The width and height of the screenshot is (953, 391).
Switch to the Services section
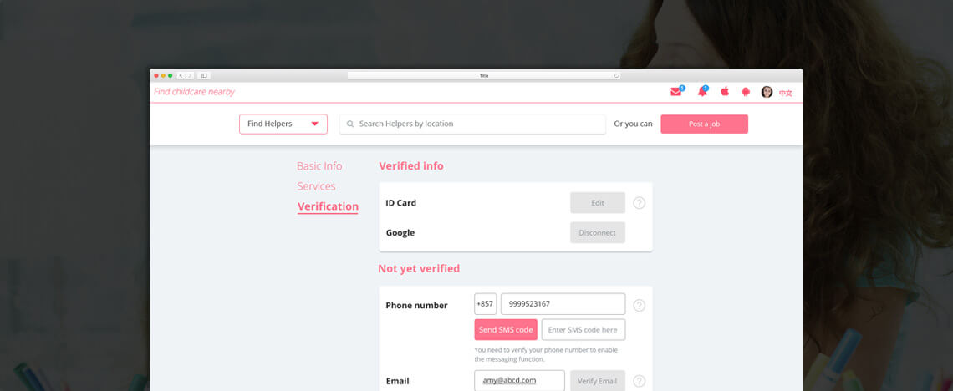tap(316, 185)
